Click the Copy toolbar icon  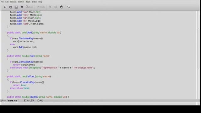pos(56,7)
